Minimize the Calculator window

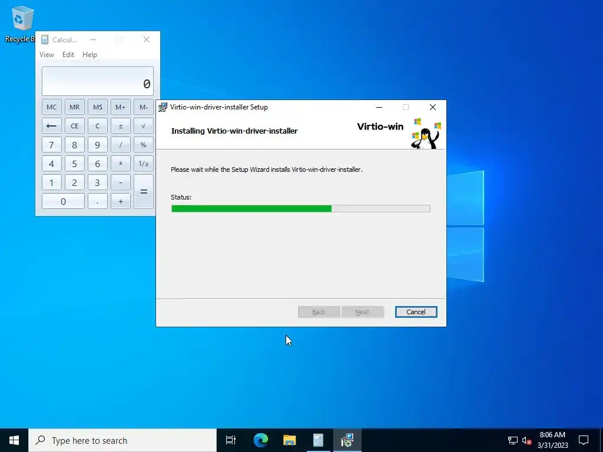click(93, 39)
